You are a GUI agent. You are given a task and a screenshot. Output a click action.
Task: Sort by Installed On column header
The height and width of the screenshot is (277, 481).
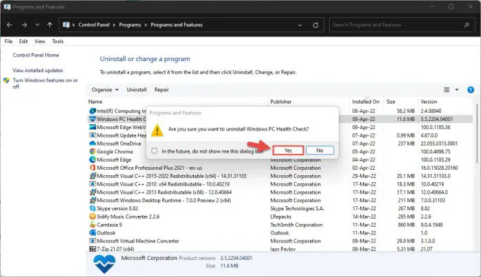(x=366, y=102)
